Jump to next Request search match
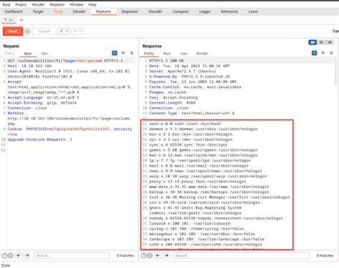Screen dimensions: 339x268 [x=27, y=256]
